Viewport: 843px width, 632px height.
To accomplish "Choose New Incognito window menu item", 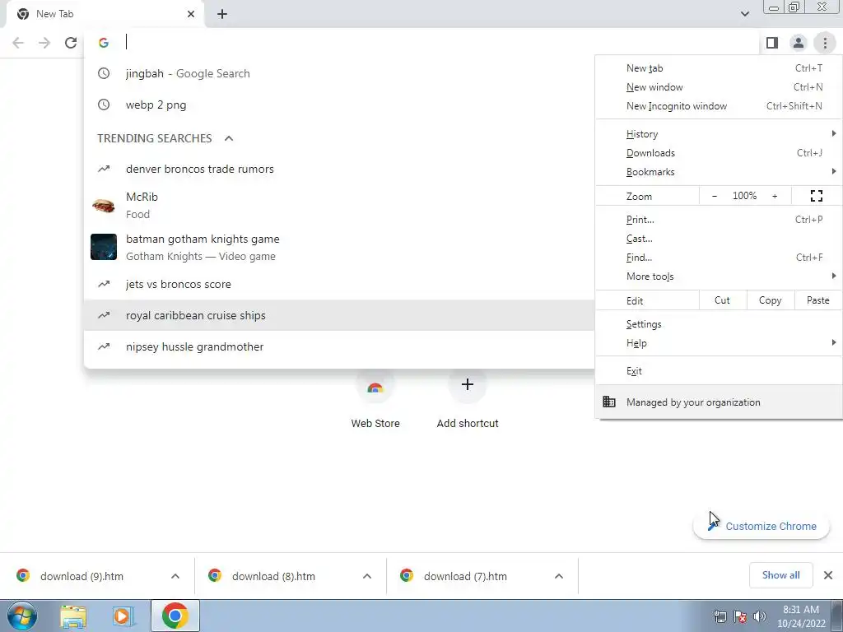I will point(719,106).
